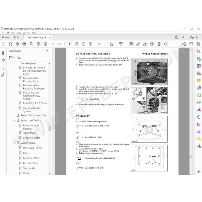
Task: Open the Sign document pen tool
Action: point(145,44)
